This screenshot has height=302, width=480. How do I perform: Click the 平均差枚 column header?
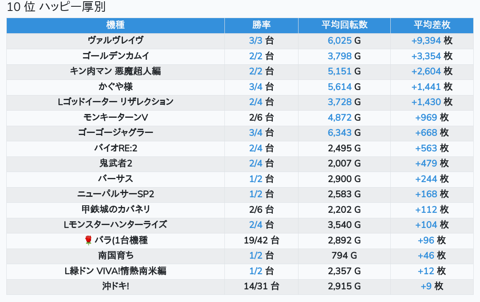tap(432, 25)
